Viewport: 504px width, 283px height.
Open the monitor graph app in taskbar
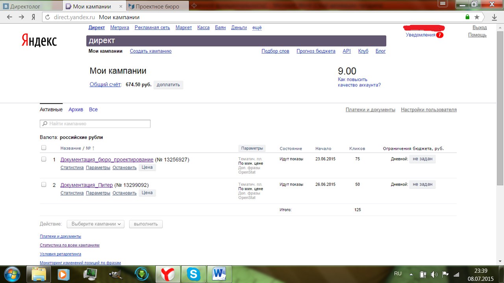pos(91,274)
